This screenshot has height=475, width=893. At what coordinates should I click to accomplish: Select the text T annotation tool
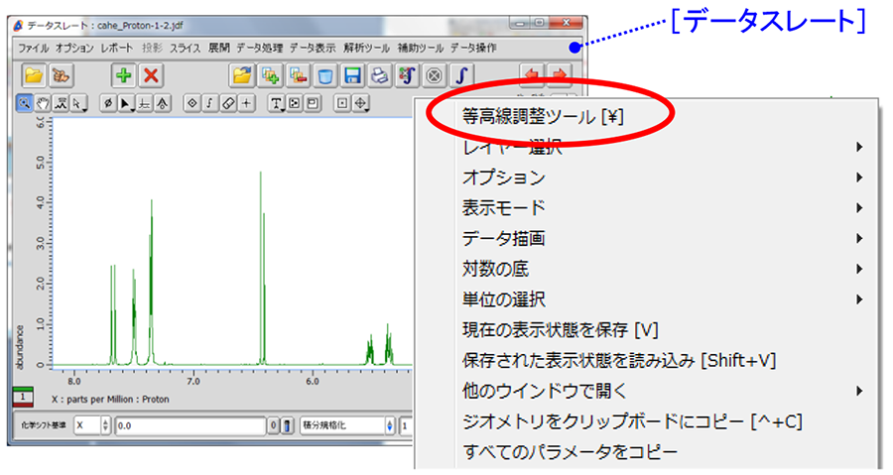[275, 102]
